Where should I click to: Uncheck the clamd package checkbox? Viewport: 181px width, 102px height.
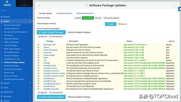pos(38,58)
